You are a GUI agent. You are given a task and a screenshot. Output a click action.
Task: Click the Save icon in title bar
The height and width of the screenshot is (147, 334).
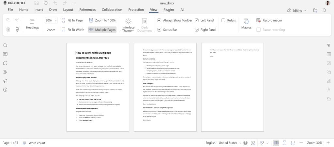tap(37, 3)
